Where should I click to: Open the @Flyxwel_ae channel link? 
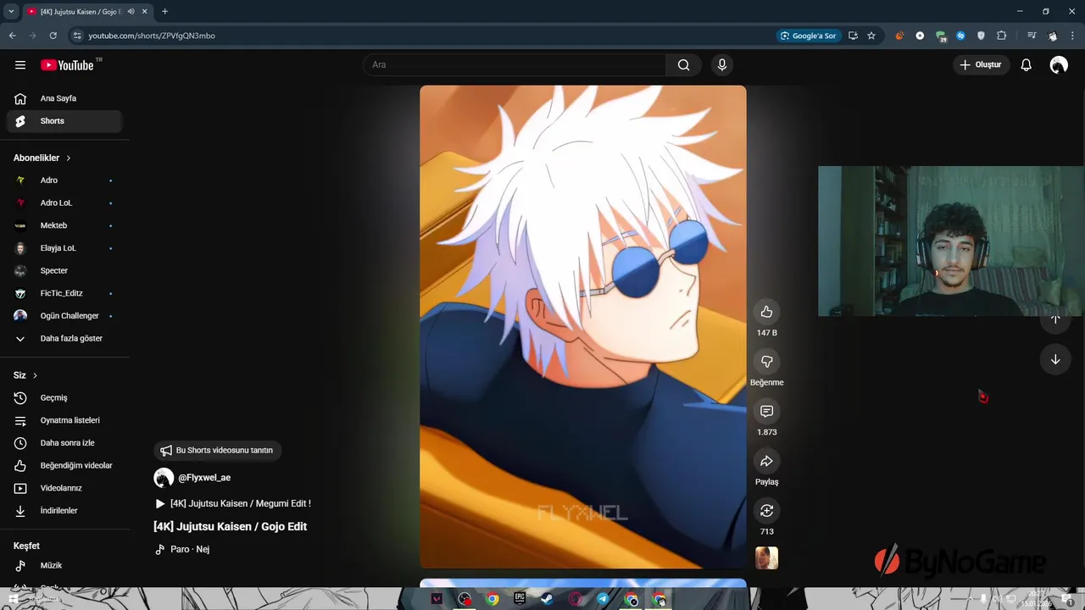204,478
